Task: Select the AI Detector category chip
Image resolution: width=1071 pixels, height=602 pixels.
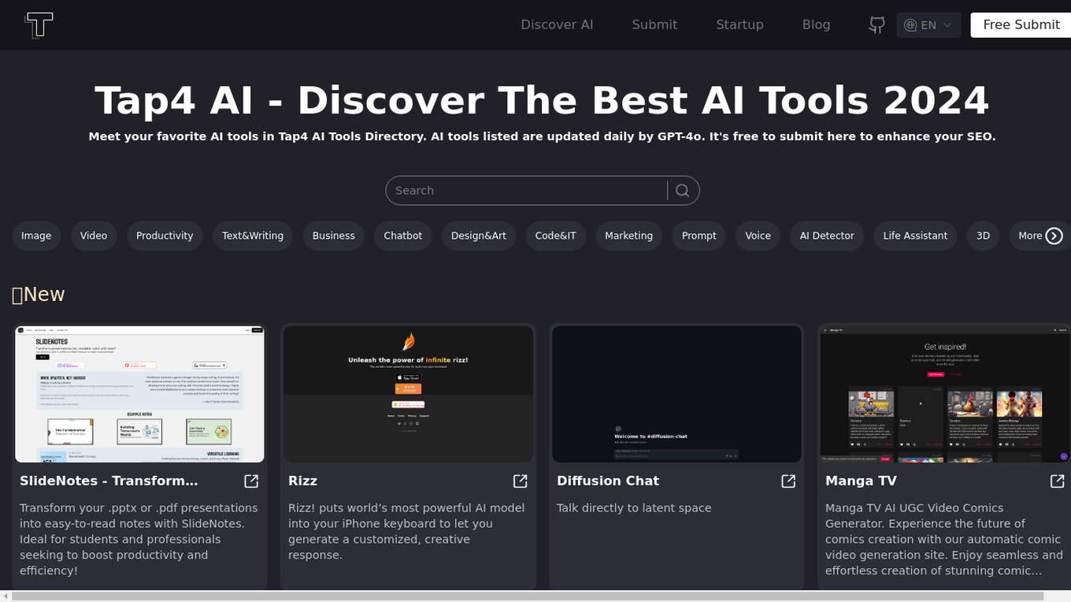Action: (x=827, y=236)
